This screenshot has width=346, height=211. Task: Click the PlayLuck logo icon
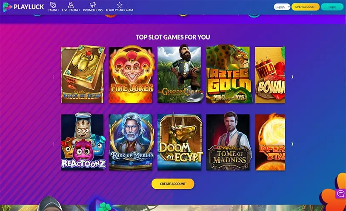7,7
